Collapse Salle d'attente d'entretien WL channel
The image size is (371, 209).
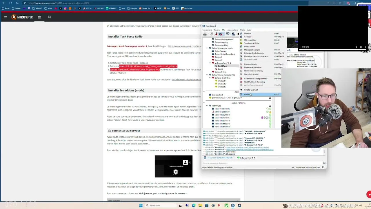point(207,75)
